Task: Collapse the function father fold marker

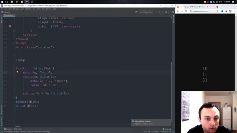Action: coord(14,68)
